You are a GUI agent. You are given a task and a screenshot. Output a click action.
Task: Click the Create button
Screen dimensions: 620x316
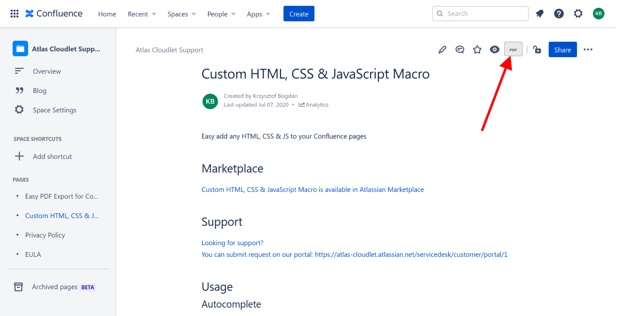[299, 14]
